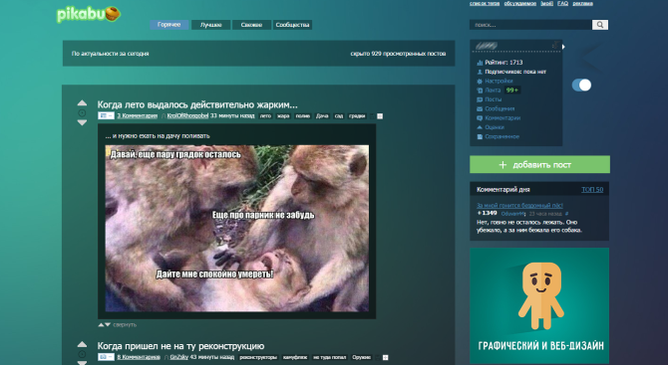Click the 'реклама' top link
This screenshot has height=365, width=668.
tap(582, 3)
